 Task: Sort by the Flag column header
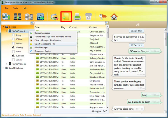[x=63, y=27]
